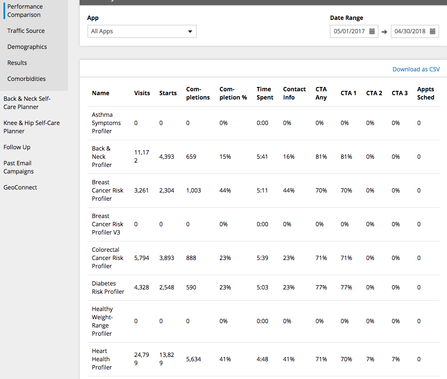Click the CTA 2 column header
This screenshot has height=379, width=447.
coord(374,93)
